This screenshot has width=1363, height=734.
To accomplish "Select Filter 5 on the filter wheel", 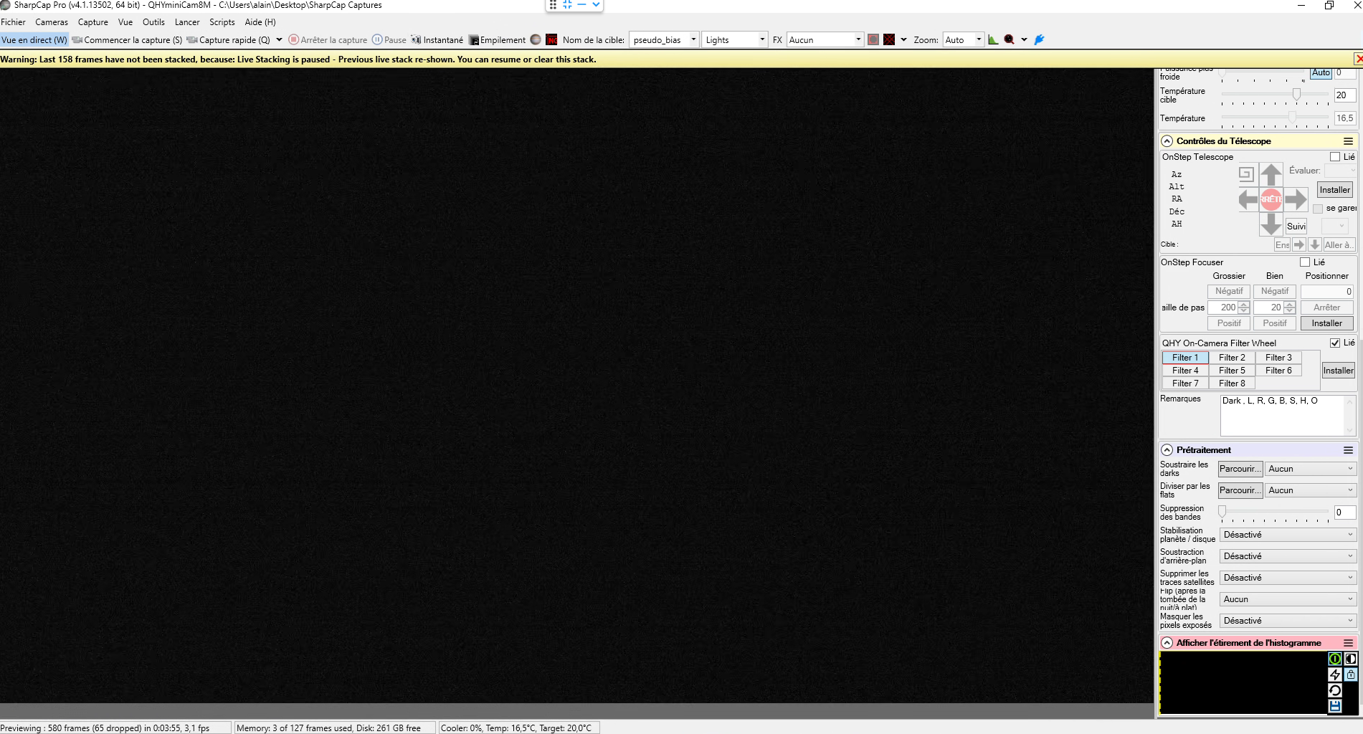I will 1232,371.
